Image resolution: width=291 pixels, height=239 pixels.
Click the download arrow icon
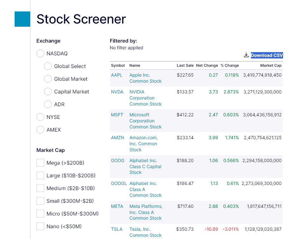coord(246,55)
